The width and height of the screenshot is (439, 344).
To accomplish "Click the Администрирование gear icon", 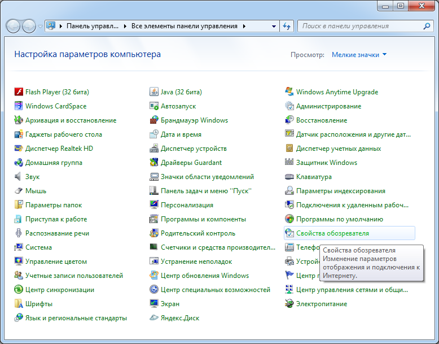I will 289,106.
